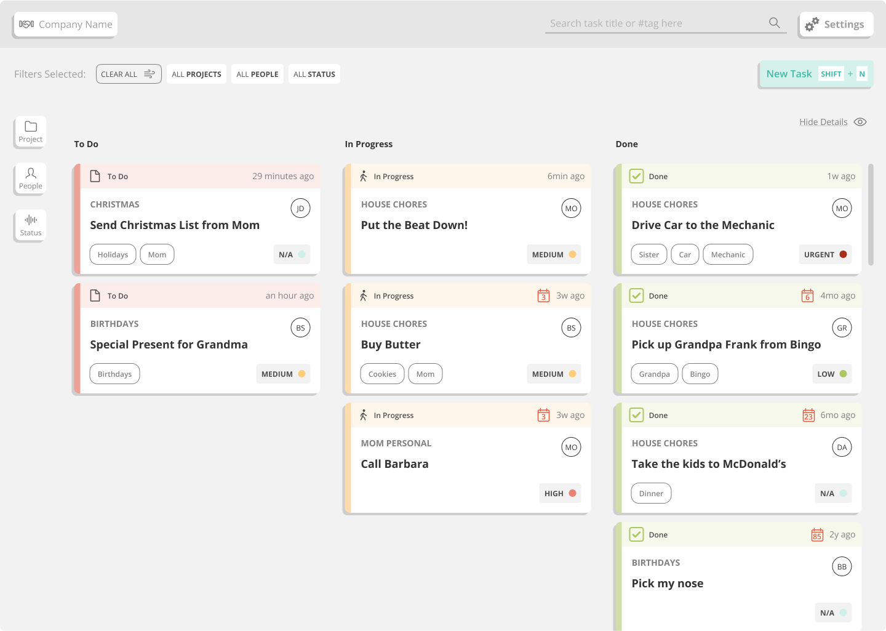Click walking icon on Call Barbara card
Viewport: 886px width, 631px height.
click(364, 415)
